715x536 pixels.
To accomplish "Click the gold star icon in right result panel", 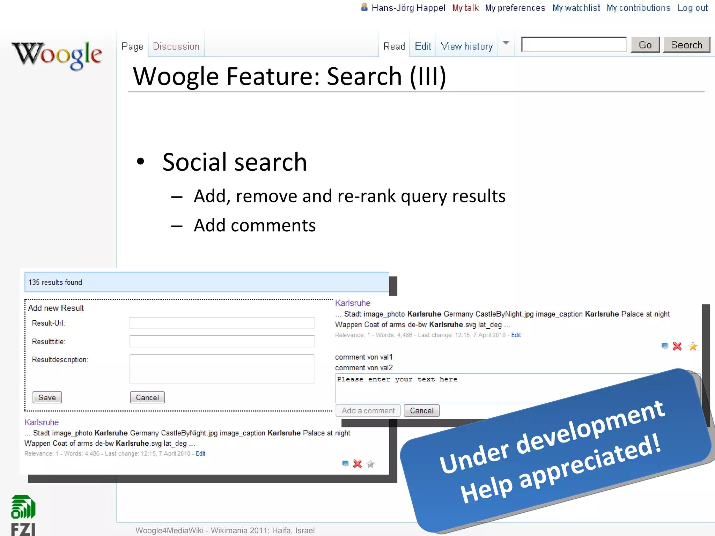I will click(x=693, y=346).
